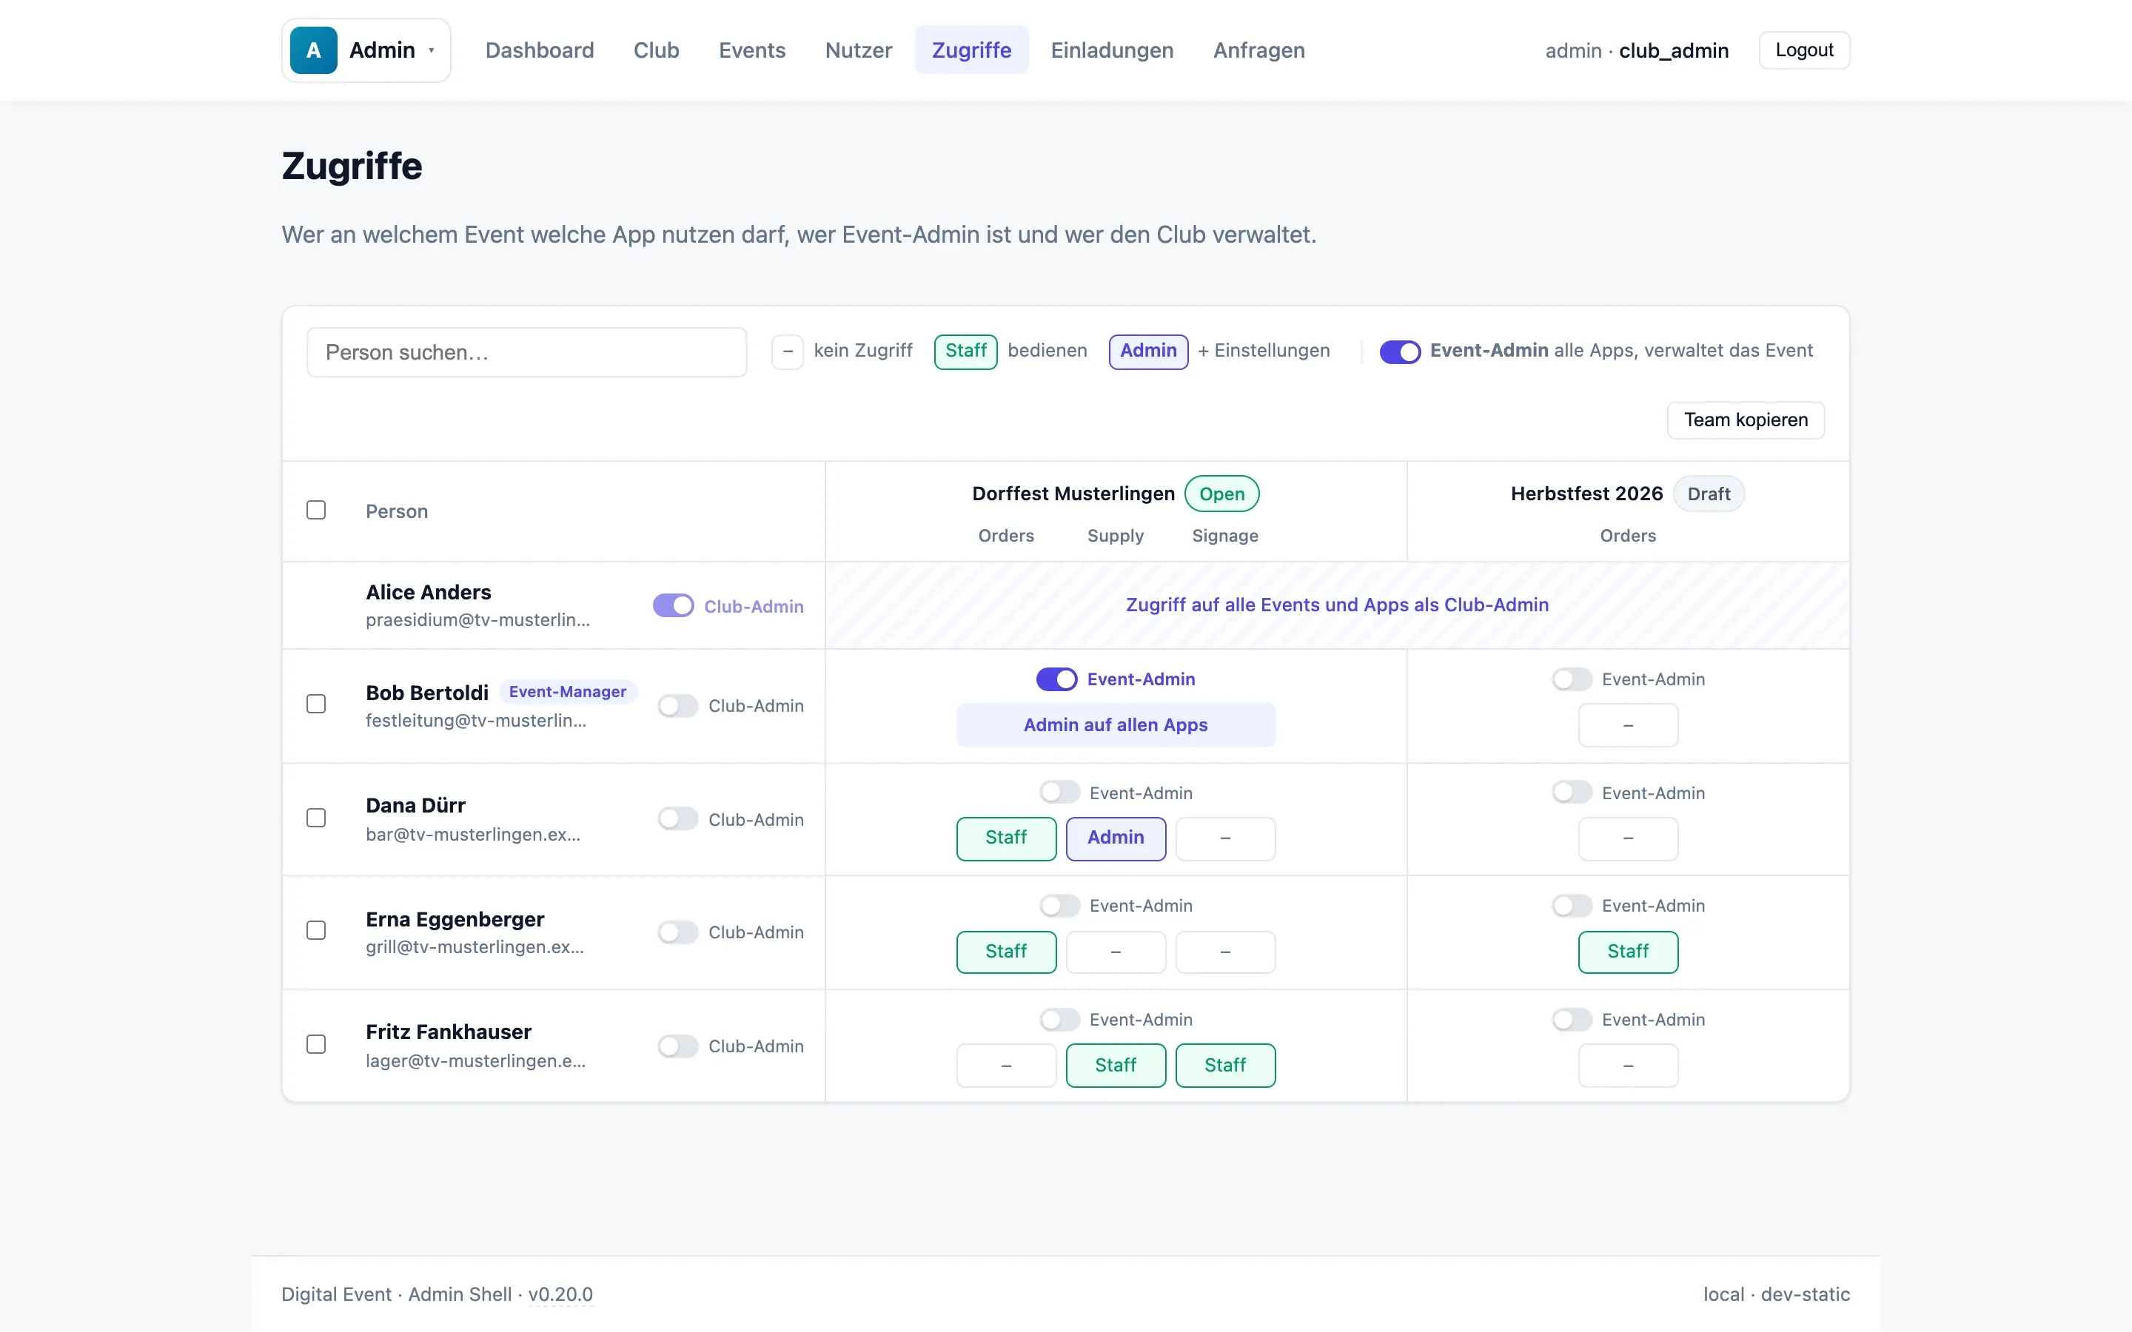Click Fritz Fankhauser's Signage Staff cell
This screenshot has height=1332, width=2132.
[1224, 1066]
